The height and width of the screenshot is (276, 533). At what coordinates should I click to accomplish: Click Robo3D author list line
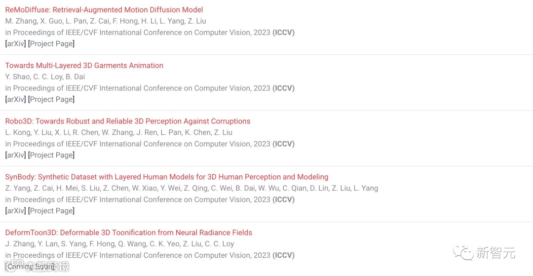[118, 132]
